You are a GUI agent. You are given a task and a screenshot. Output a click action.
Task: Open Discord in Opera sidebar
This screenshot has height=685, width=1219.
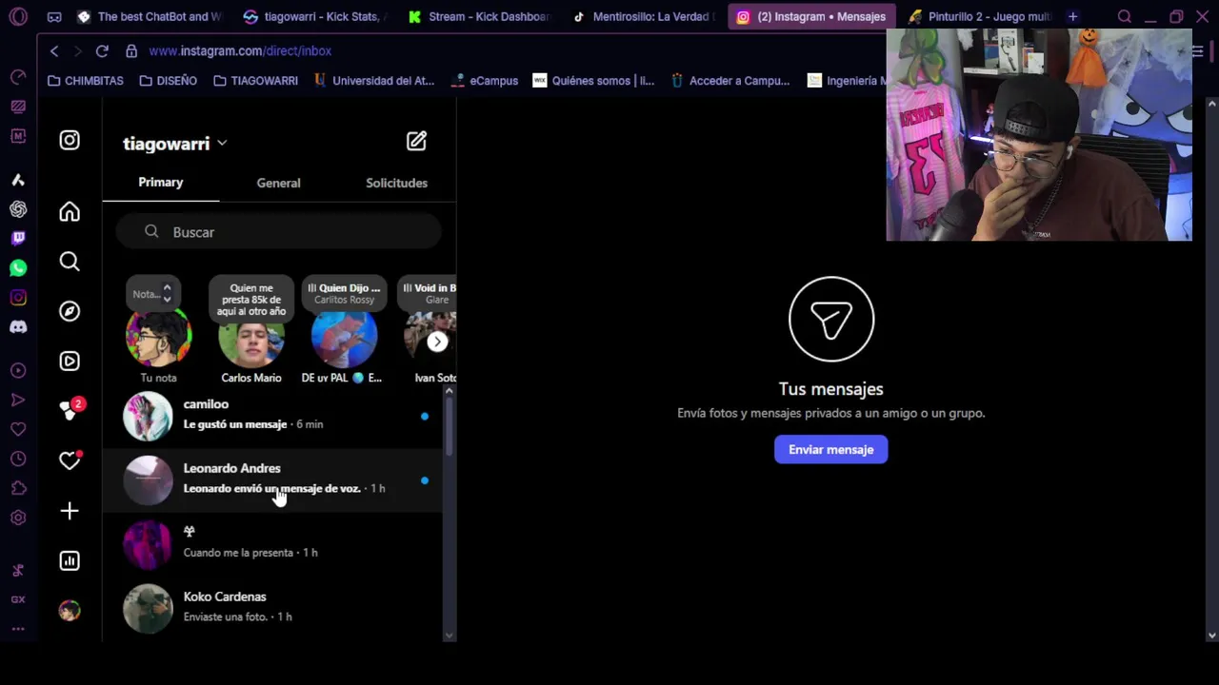click(18, 327)
